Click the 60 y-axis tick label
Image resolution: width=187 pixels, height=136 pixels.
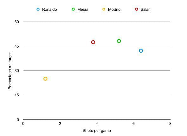(x=17, y=22)
